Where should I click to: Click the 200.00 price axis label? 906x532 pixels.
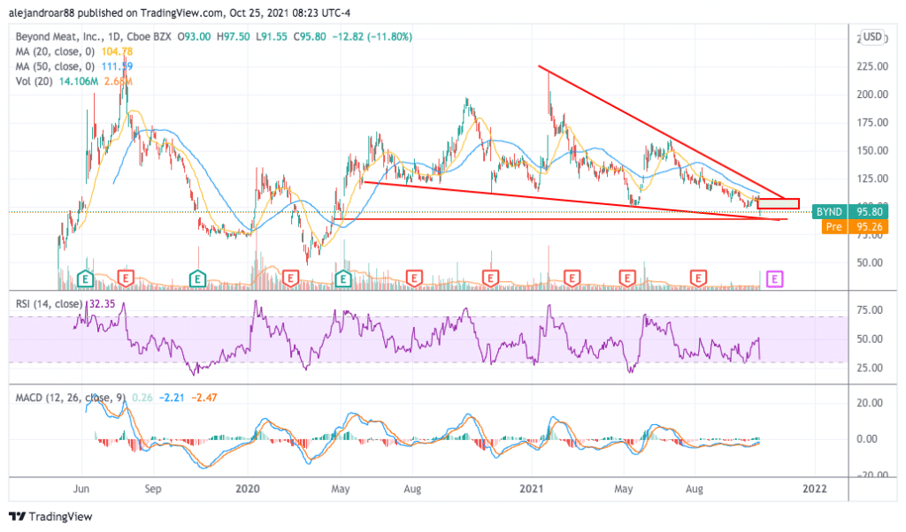coord(871,95)
